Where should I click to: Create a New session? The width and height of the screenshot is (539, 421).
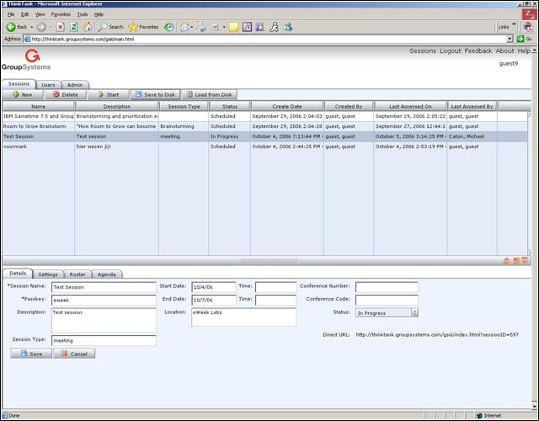click(x=23, y=94)
